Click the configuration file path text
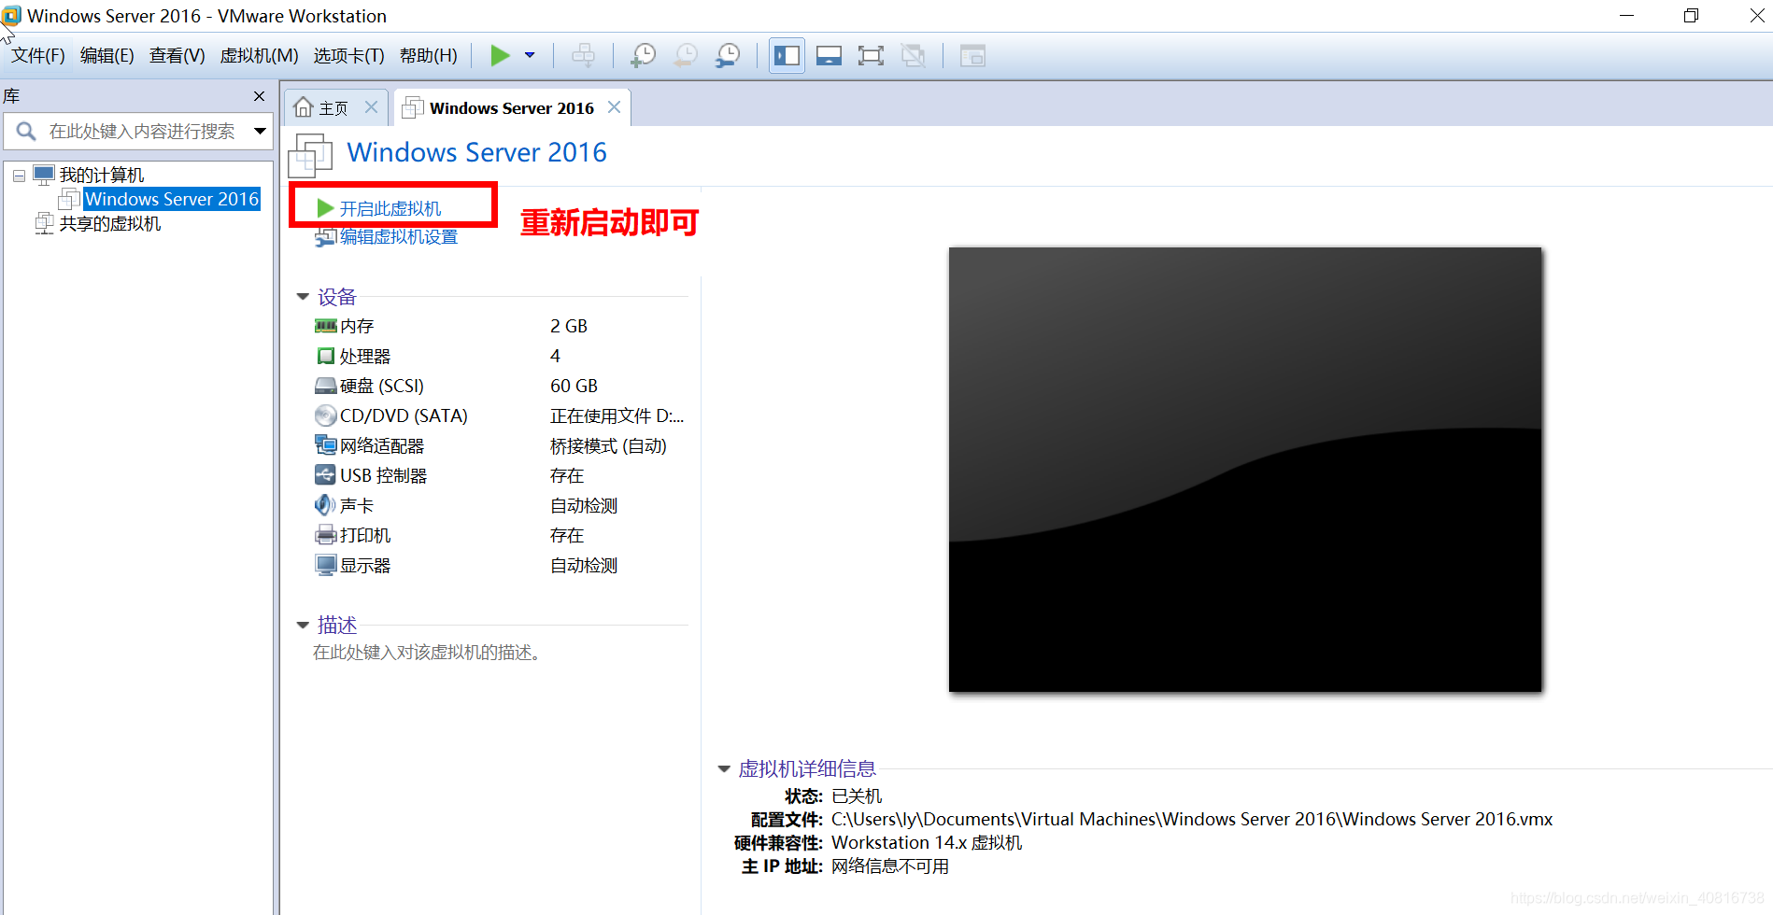This screenshot has width=1773, height=915. click(x=1192, y=820)
